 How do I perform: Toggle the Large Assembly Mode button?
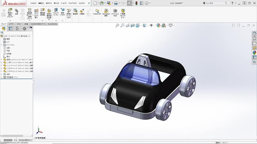123,12
